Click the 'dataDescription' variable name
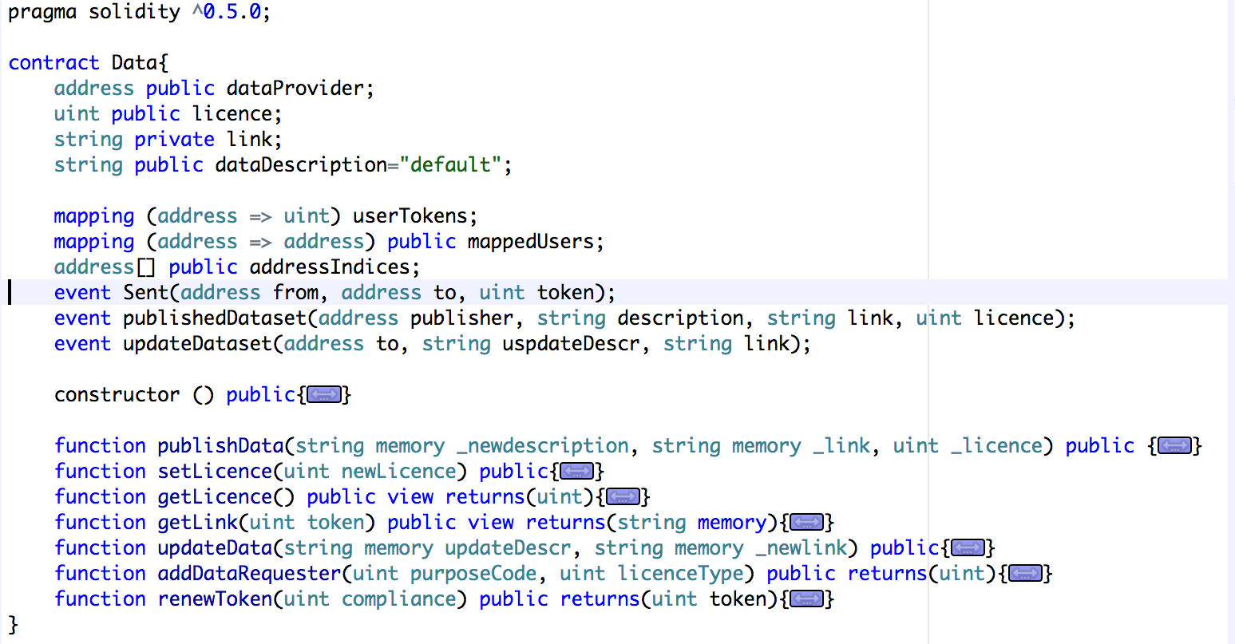This screenshot has width=1235, height=644. click(301, 165)
